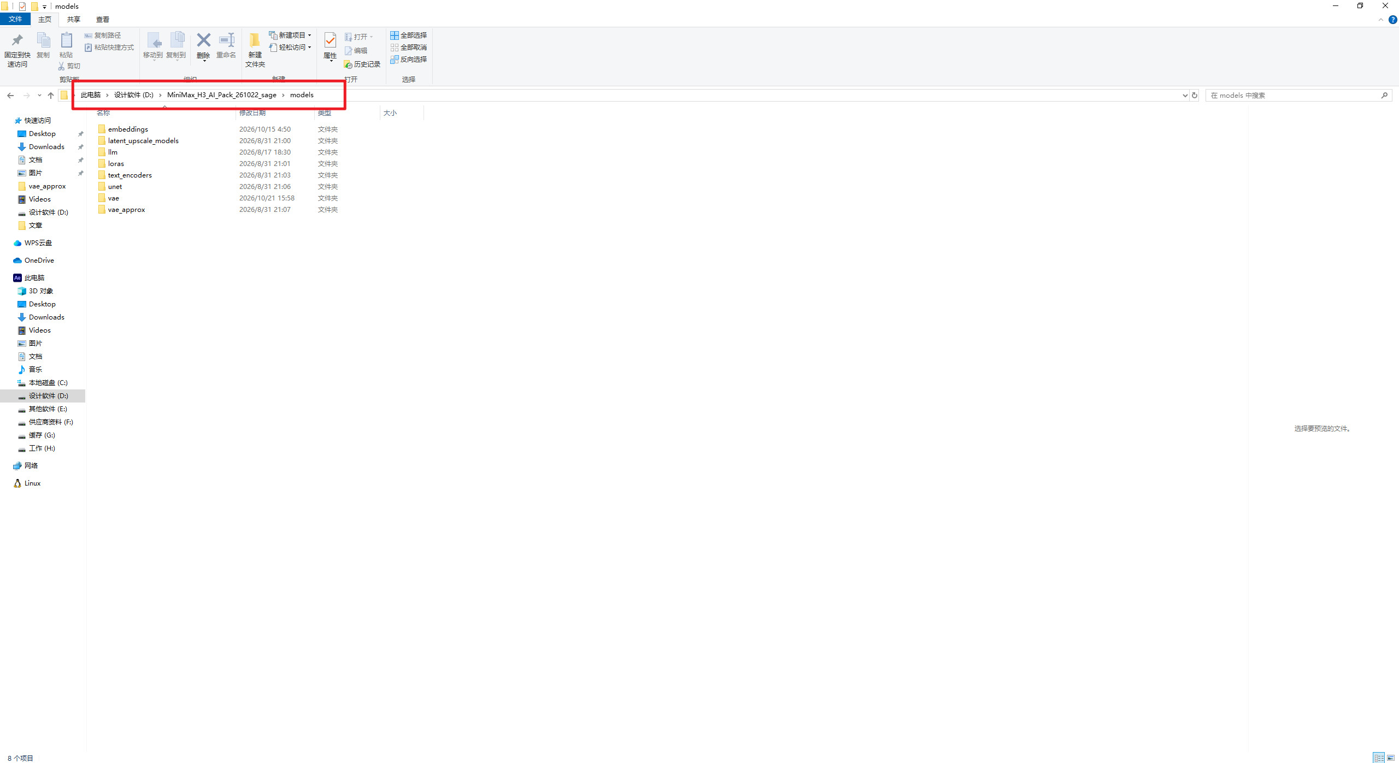Image resolution: width=1399 pixels, height=763 pixels.
Task: Switch to the Share ribbon tab
Action: tap(74, 19)
